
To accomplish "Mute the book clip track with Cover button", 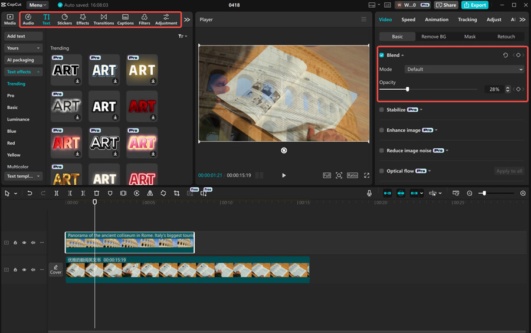I will point(33,270).
